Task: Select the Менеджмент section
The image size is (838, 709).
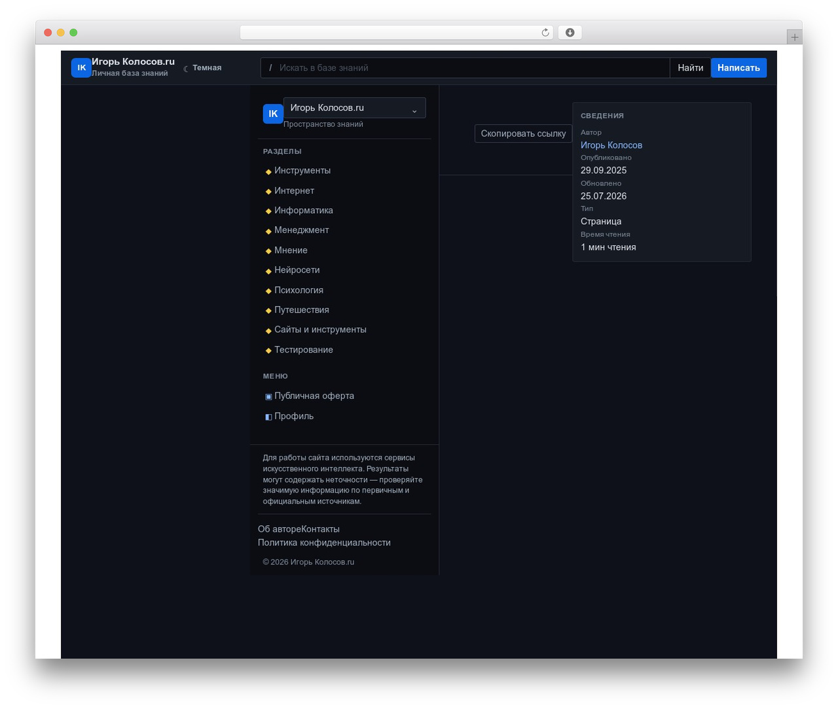Action: point(301,230)
